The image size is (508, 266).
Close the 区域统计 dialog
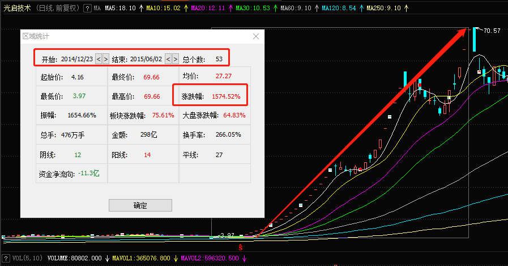tap(256, 36)
